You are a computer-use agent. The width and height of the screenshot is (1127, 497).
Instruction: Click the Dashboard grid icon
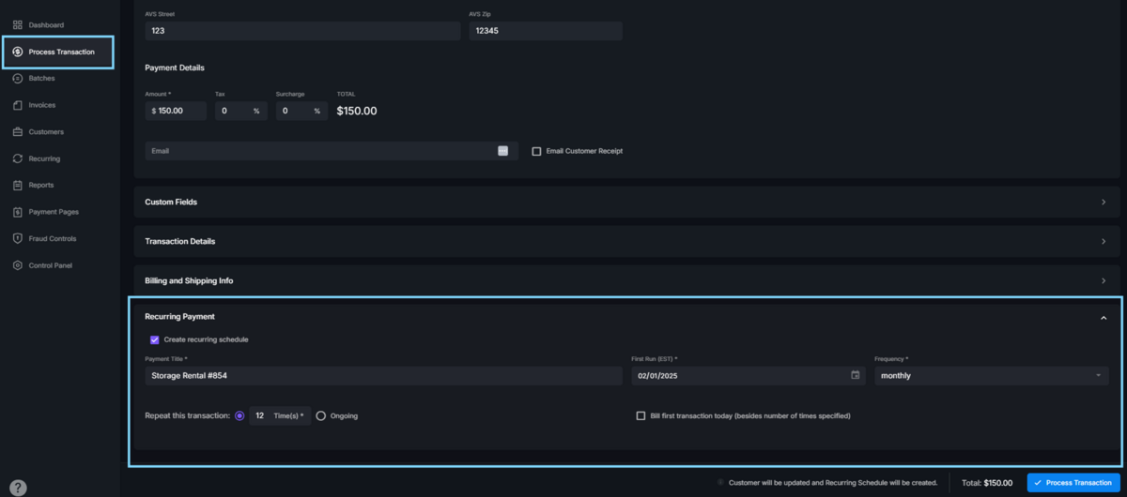(x=18, y=24)
